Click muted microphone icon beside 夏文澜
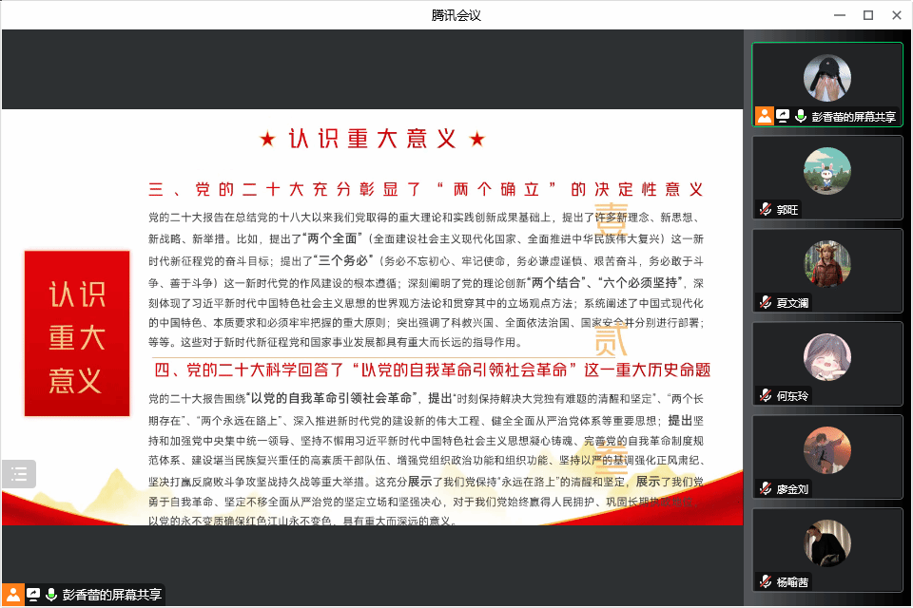This screenshot has width=913, height=608. (x=765, y=302)
